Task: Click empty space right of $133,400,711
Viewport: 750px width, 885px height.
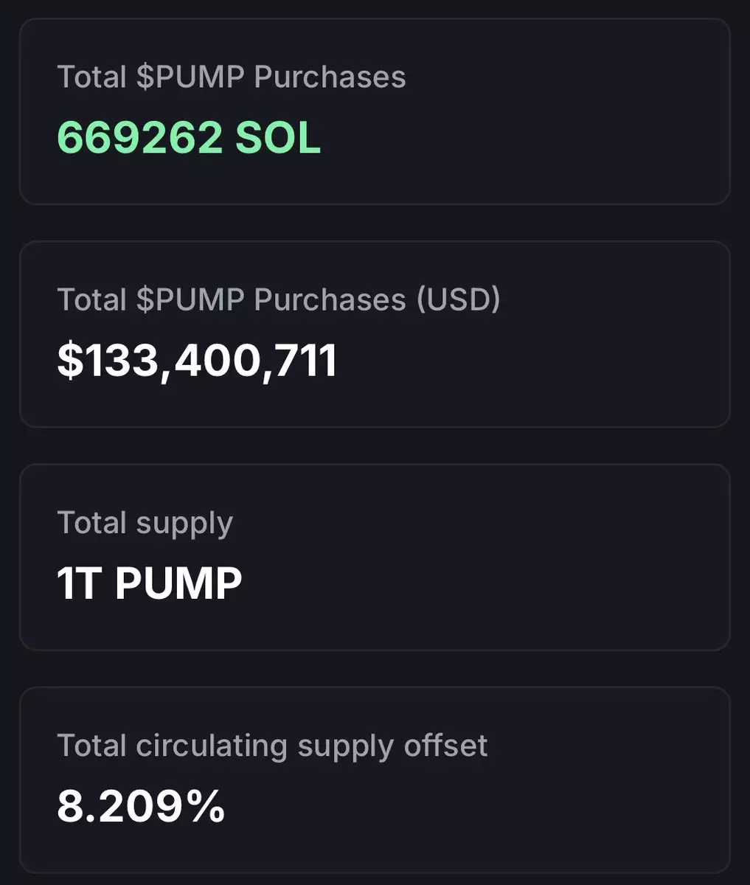Action: 531,361
